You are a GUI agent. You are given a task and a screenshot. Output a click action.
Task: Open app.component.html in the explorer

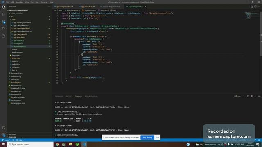(21, 28)
